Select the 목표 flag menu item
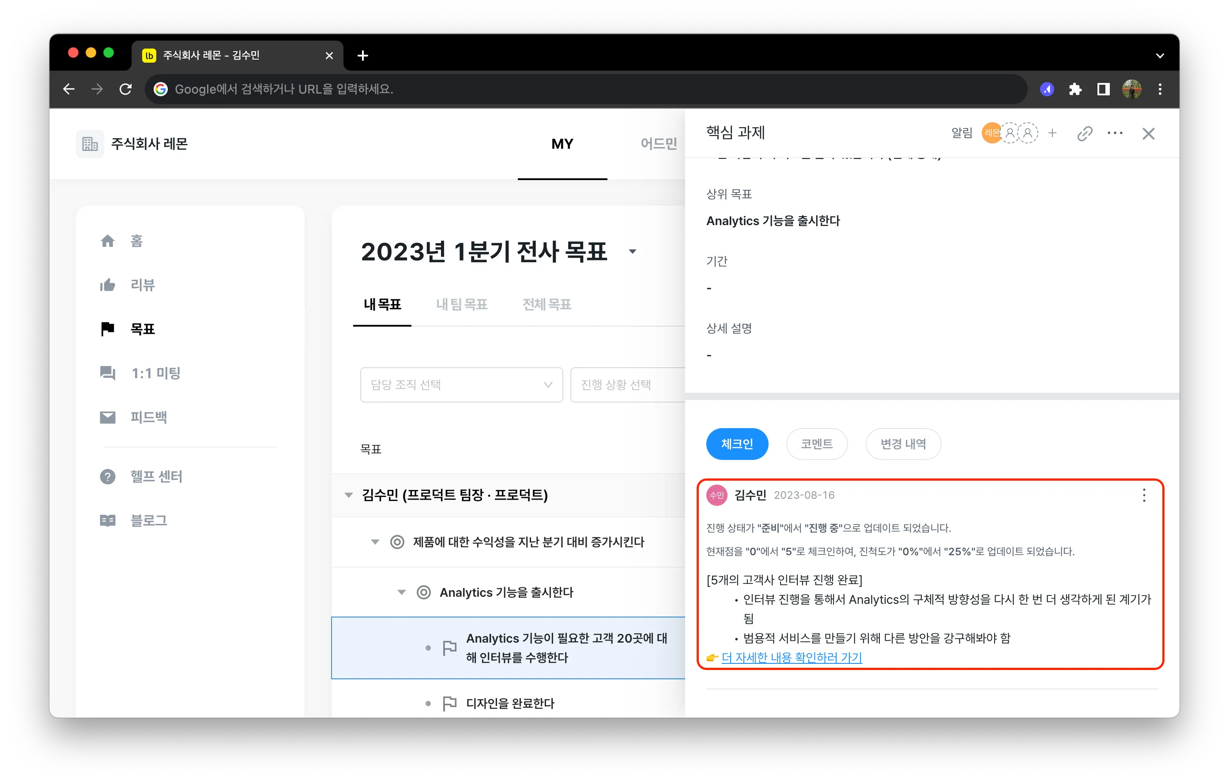The height and width of the screenshot is (783, 1229). click(128, 329)
